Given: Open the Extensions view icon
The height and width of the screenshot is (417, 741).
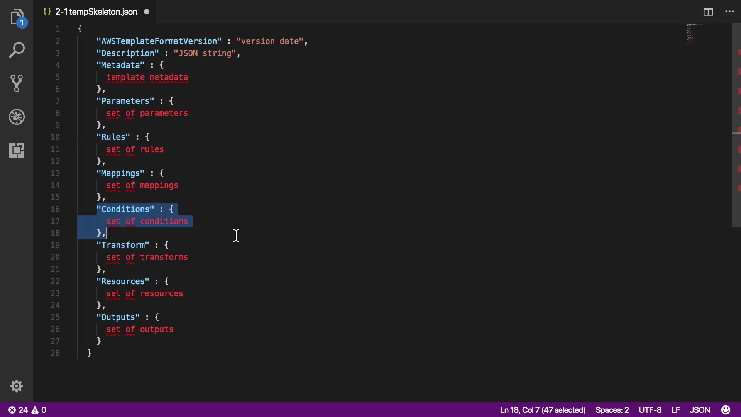Looking at the screenshot, I should [x=17, y=150].
